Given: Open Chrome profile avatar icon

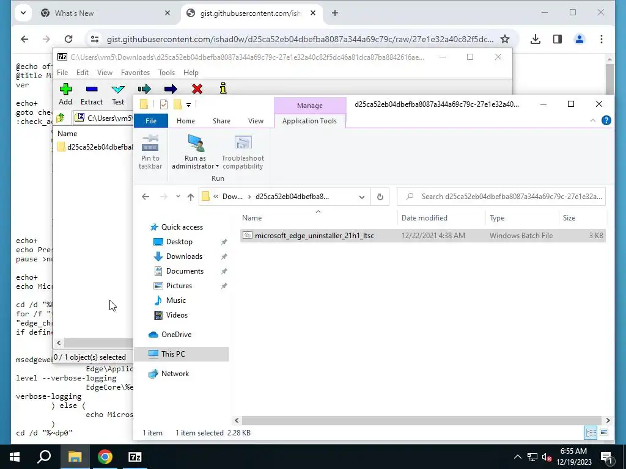Looking at the screenshot, I should [x=580, y=39].
